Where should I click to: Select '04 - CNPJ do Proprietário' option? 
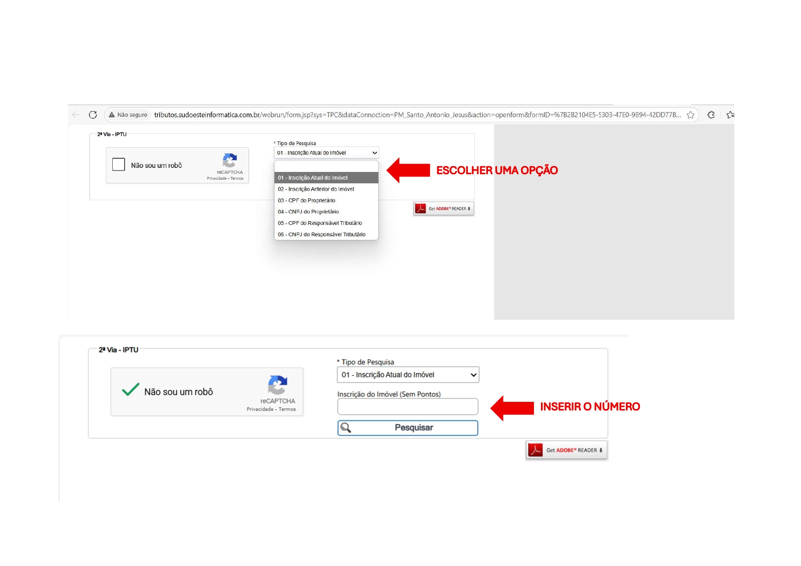coord(326,212)
